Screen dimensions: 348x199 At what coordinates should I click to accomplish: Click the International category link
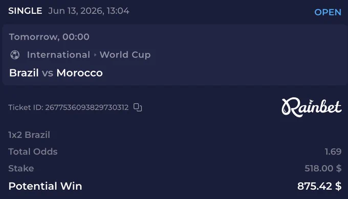tap(58, 55)
